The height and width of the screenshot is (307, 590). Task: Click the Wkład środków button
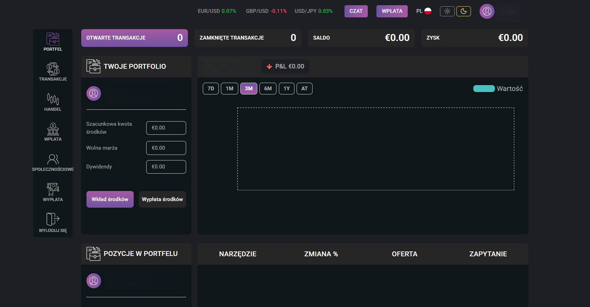pyautogui.click(x=110, y=199)
